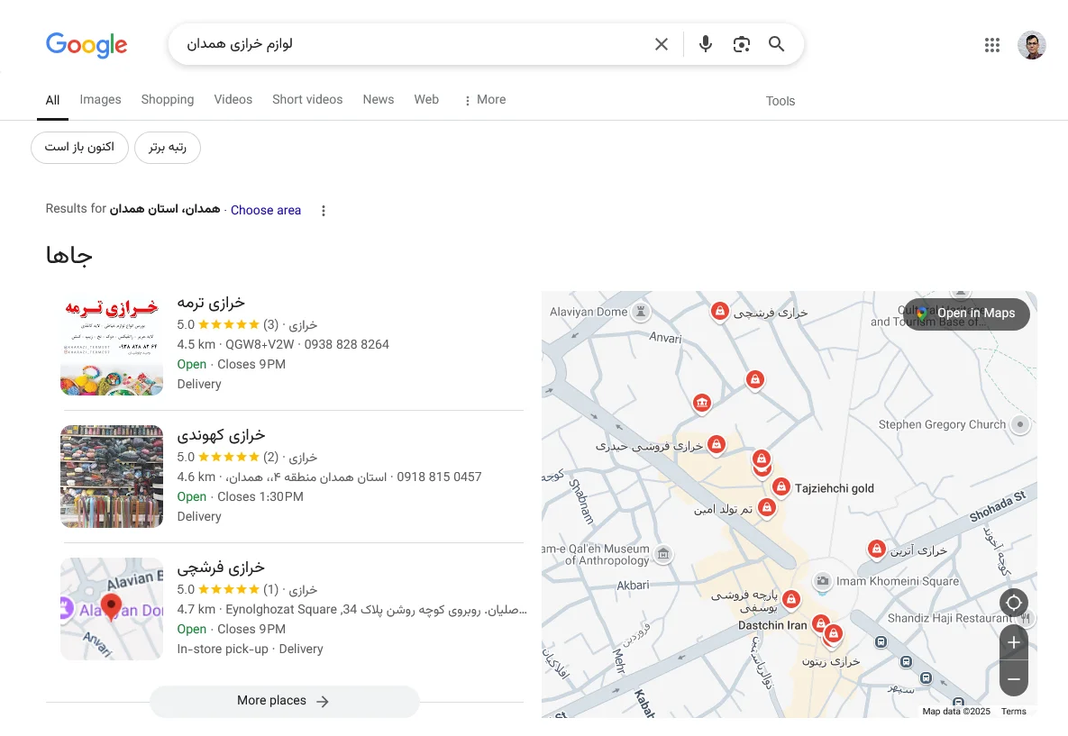Click the Tajziehchi gold map pin

click(x=781, y=486)
